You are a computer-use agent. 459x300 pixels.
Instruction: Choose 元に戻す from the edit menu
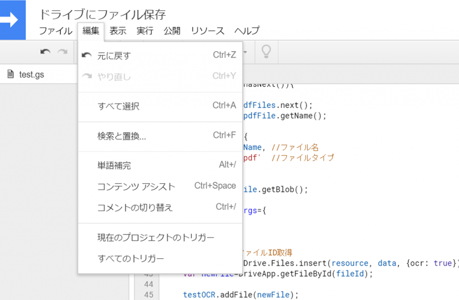160,55
